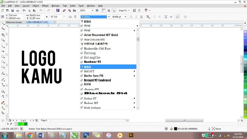Toggle the Underline text button

(141, 17)
